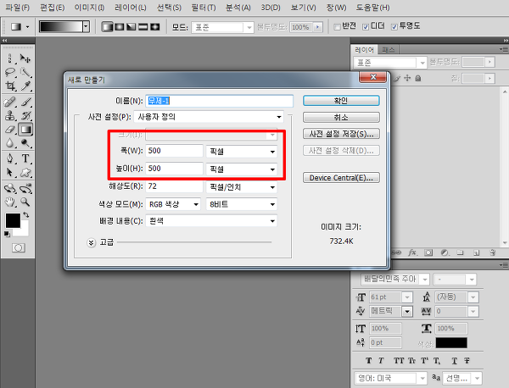Image resolution: width=509 pixels, height=388 pixels.
Task: Select the Hand tool
Action: click(x=10, y=202)
